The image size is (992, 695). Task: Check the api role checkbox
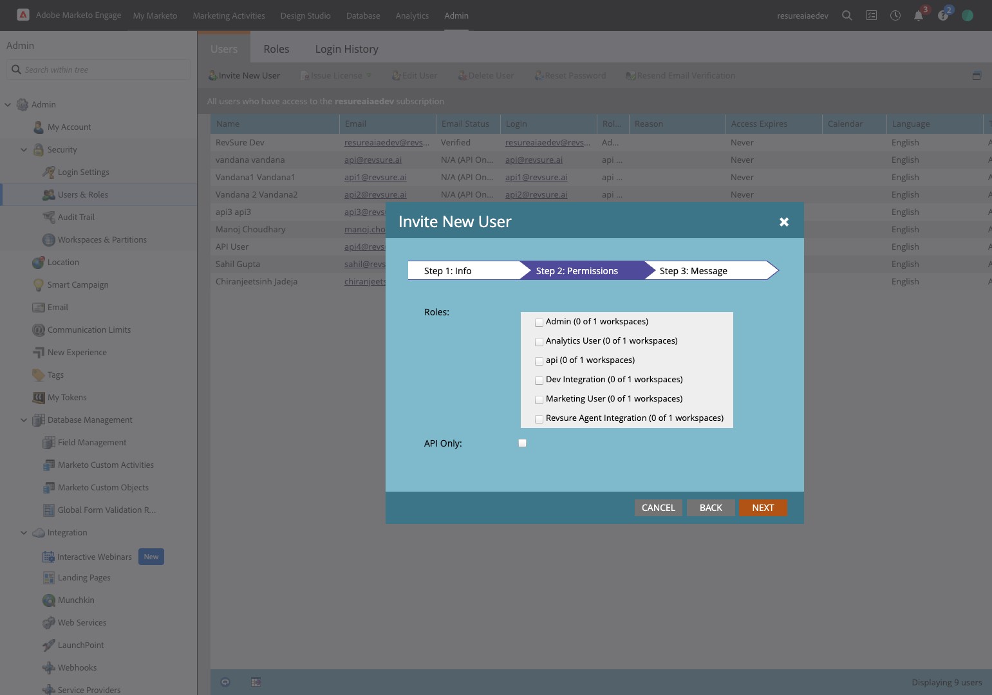click(x=539, y=361)
